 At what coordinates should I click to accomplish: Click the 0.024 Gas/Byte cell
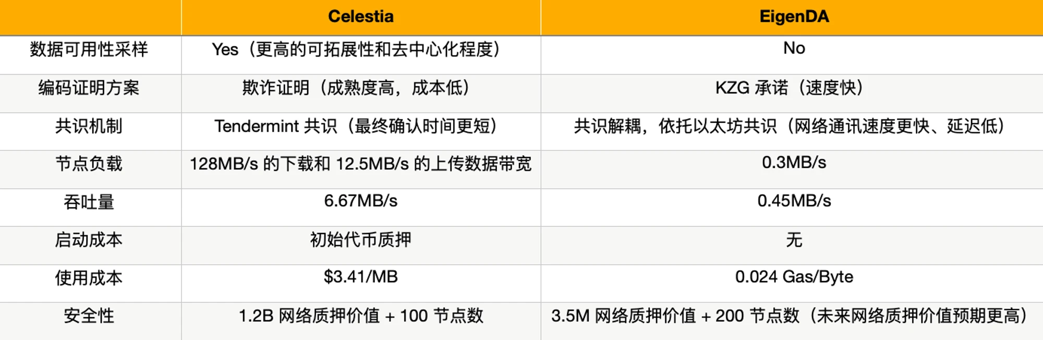794,277
